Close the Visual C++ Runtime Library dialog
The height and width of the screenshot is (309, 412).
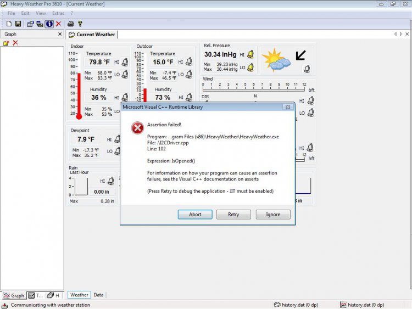pyautogui.click(x=288, y=107)
